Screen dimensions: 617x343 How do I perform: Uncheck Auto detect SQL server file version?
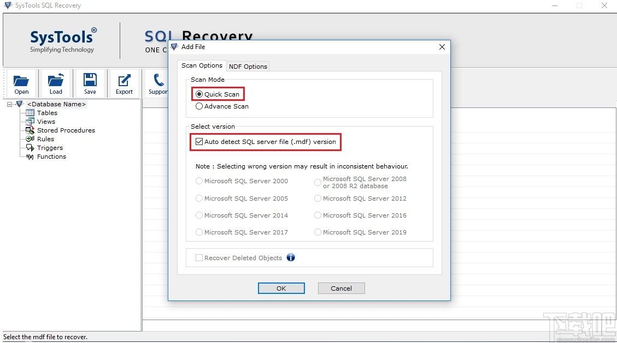point(200,142)
